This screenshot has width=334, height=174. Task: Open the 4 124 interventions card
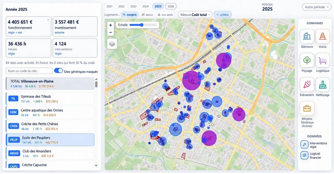click(x=75, y=48)
